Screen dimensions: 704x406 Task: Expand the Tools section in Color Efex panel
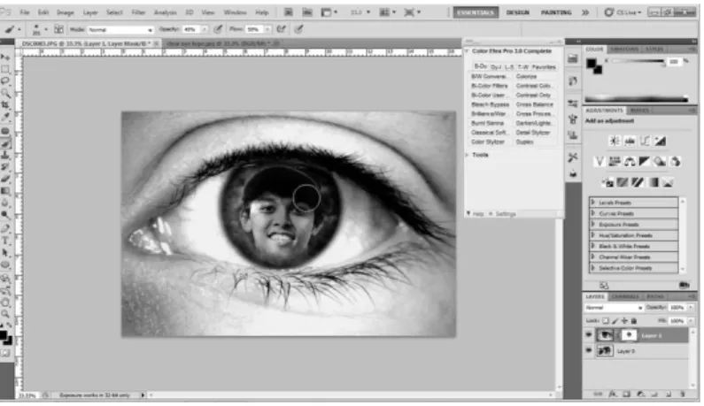tap(468, 155)
